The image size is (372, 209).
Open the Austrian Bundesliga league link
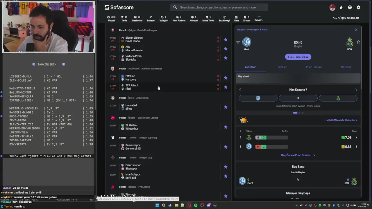tap(151, 69)
